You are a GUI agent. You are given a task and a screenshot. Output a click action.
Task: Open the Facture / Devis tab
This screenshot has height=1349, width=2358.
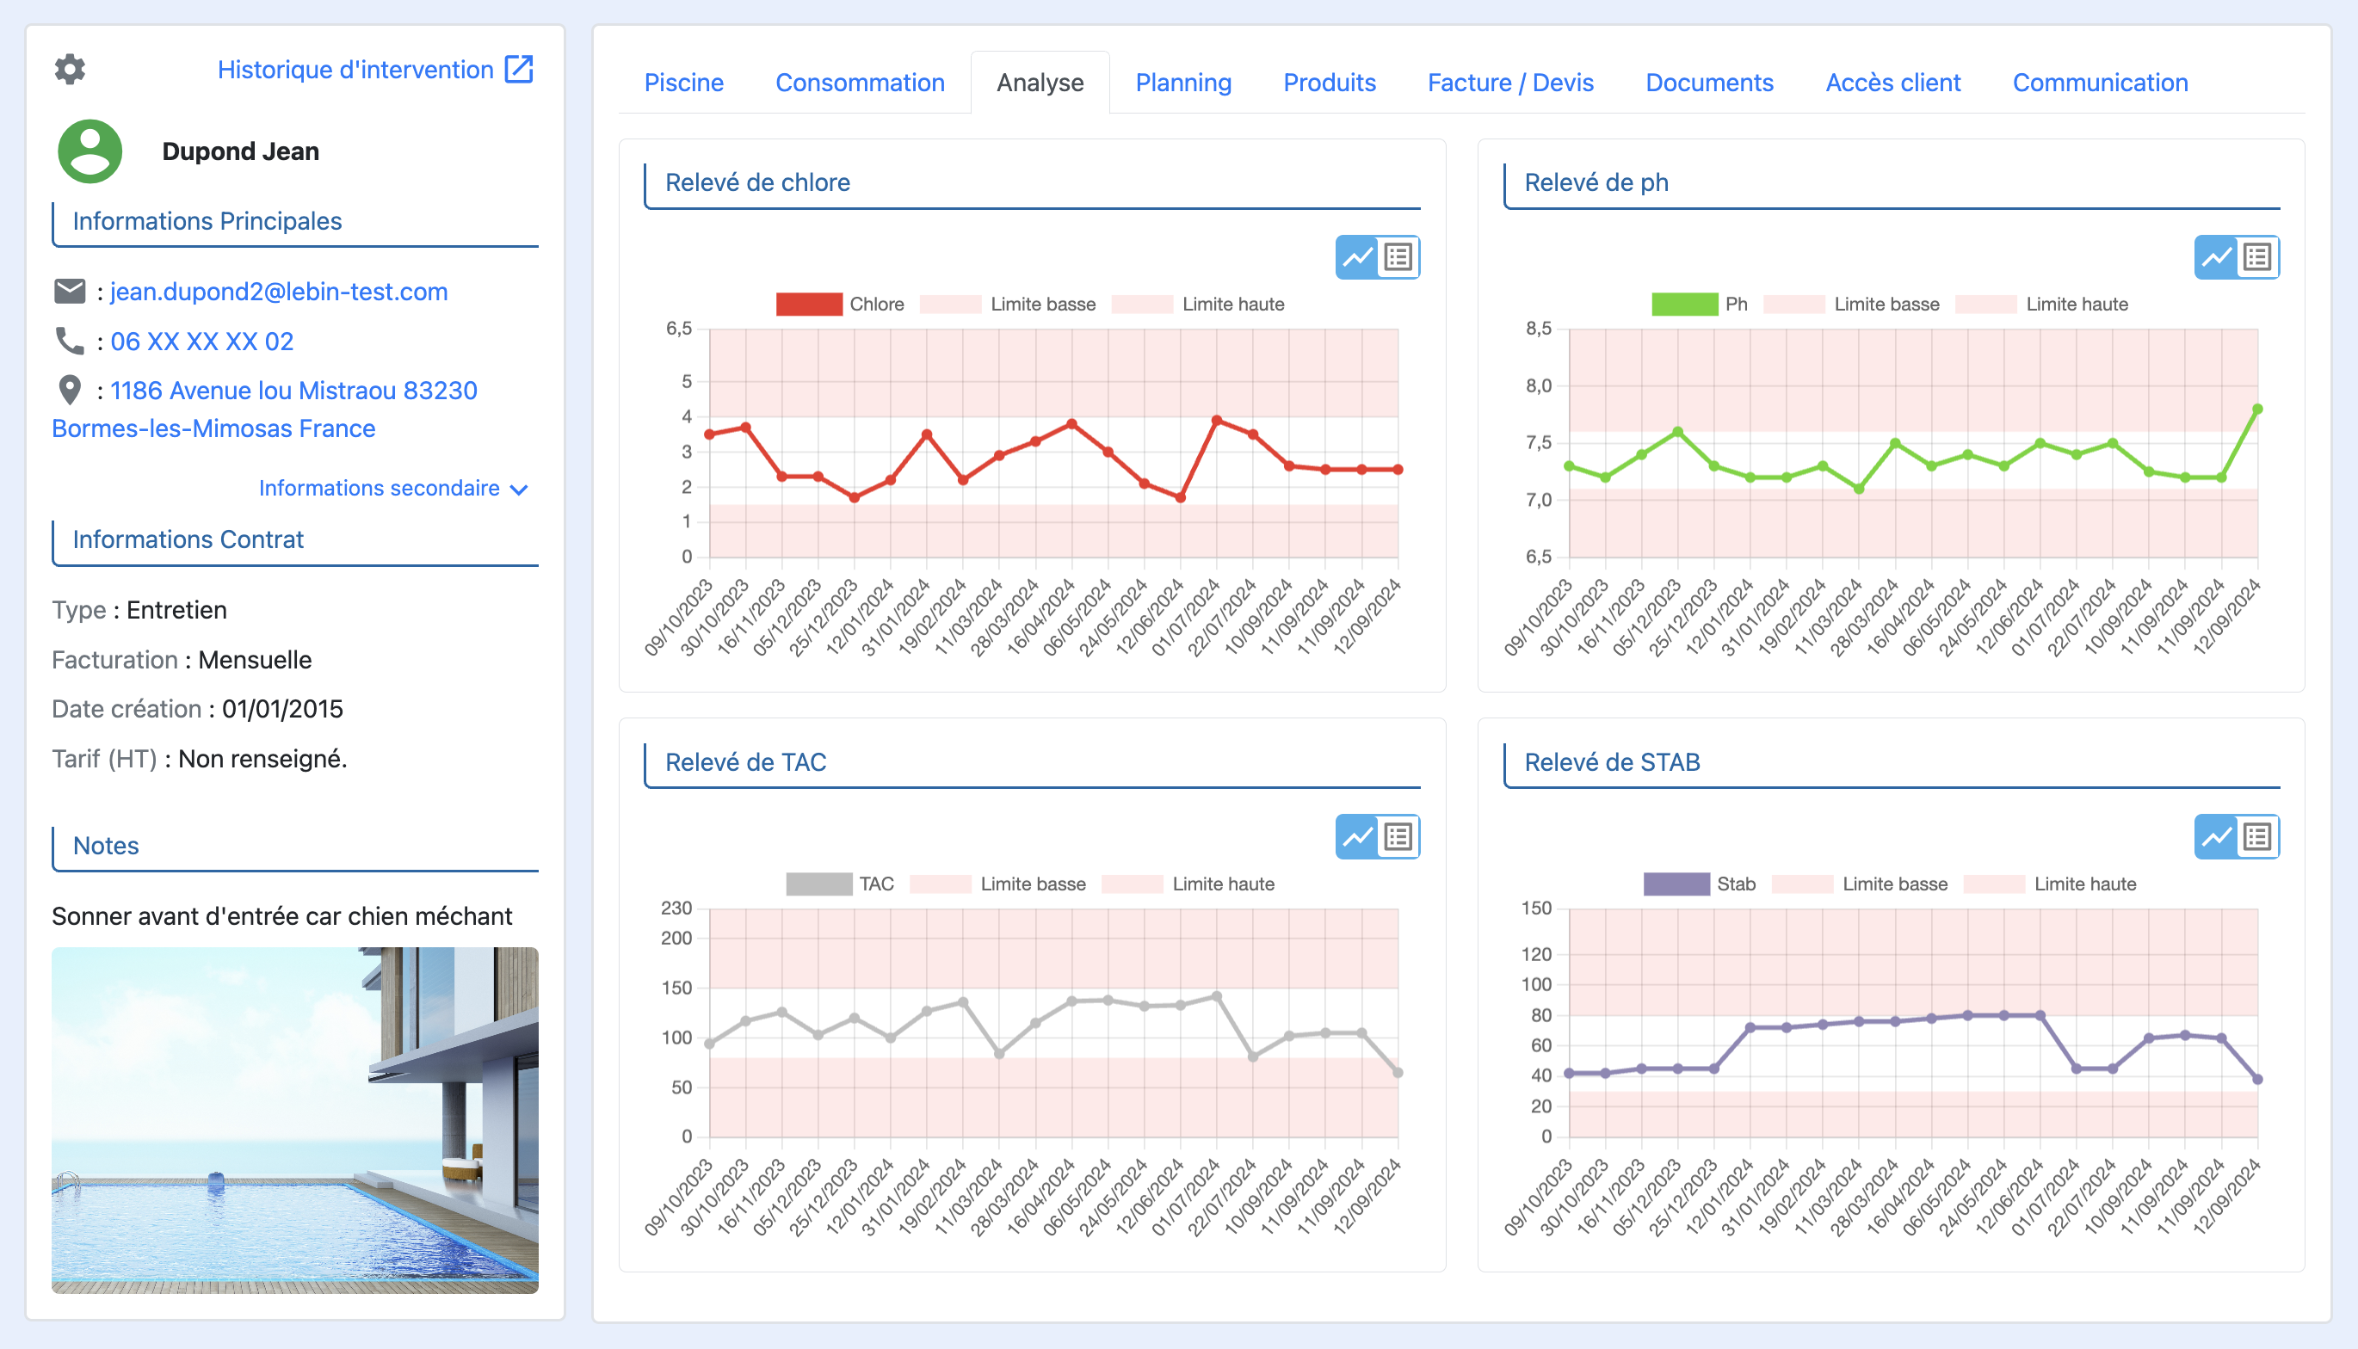(x=1509, y=83)
